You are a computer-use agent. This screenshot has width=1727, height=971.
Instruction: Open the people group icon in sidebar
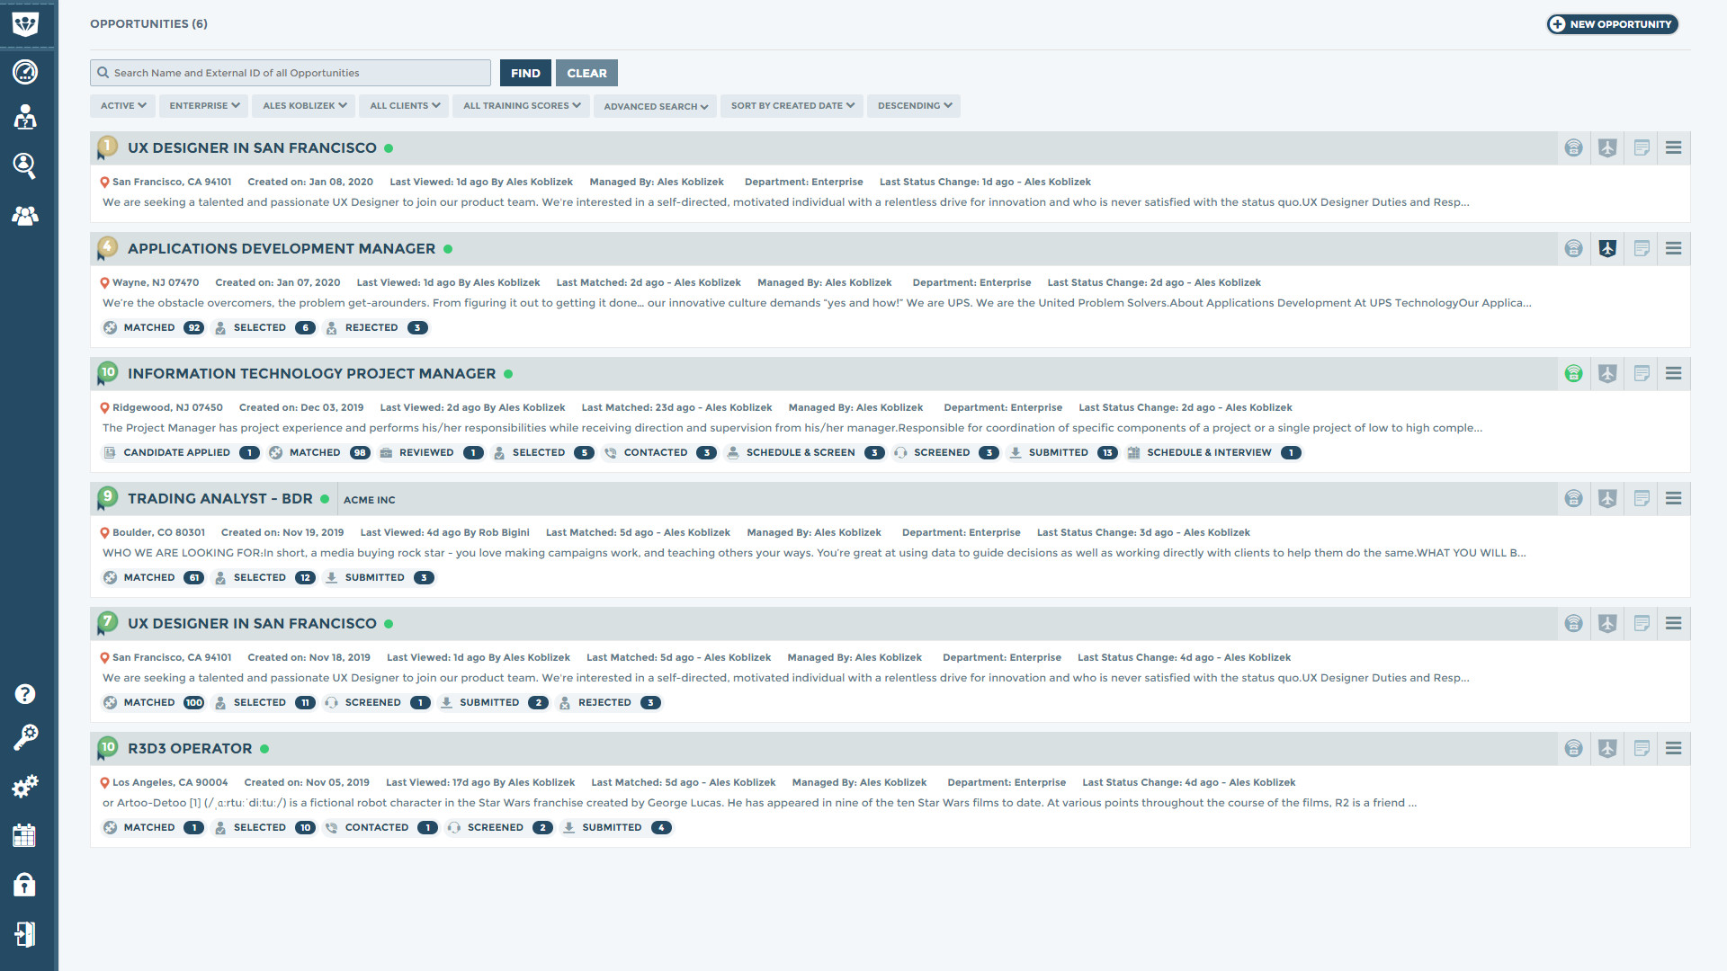[25, 216]
